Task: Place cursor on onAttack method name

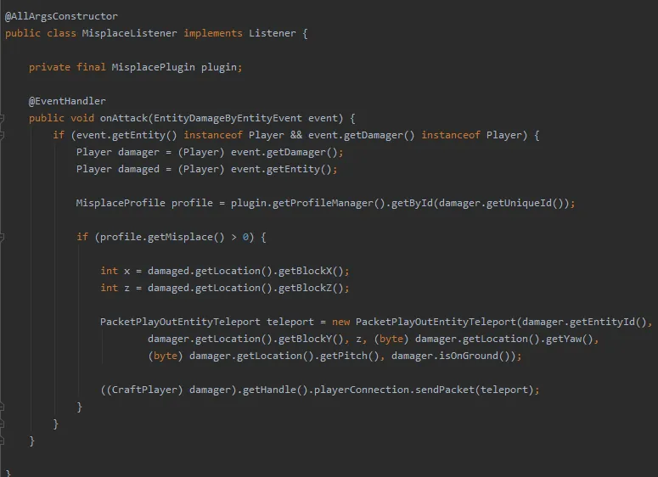Action: pyautogui.click(x=124, y=118)
